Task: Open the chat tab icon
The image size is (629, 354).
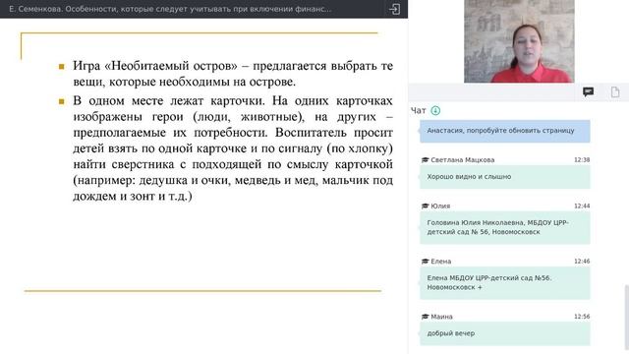Action: (x=588, y=91)
